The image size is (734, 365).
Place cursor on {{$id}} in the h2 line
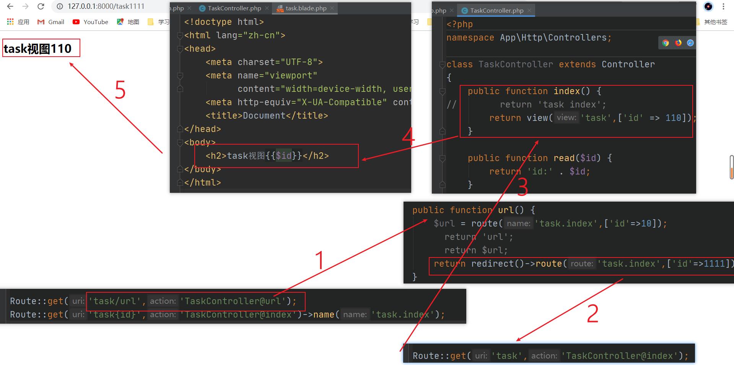[x=283, y=156]
